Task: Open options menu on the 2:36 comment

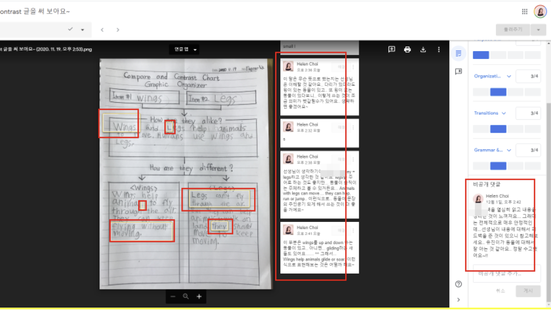Action: pos(353,67)
